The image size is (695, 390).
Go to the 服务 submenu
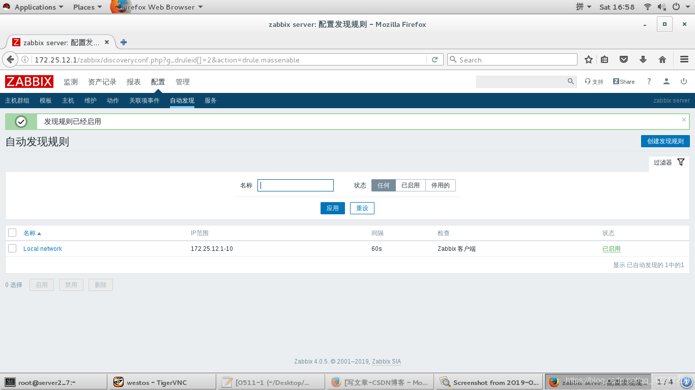211,101
